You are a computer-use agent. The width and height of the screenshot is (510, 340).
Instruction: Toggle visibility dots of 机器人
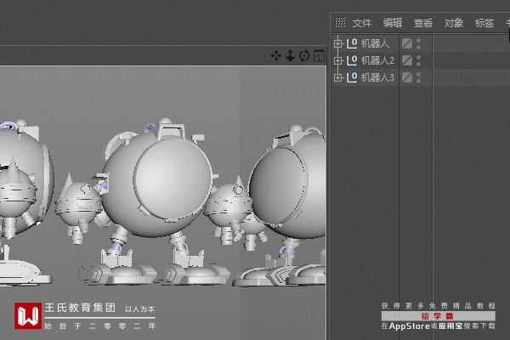pos(418,43)
